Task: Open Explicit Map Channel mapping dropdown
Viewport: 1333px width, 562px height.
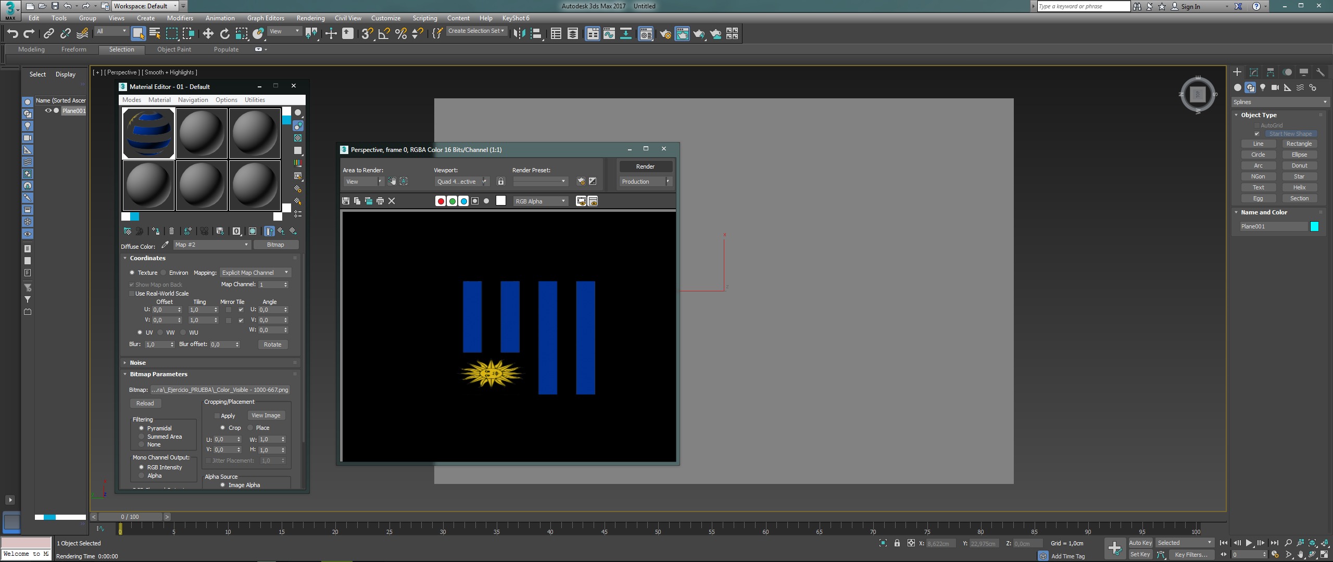Action: click(x=255, y=273)
